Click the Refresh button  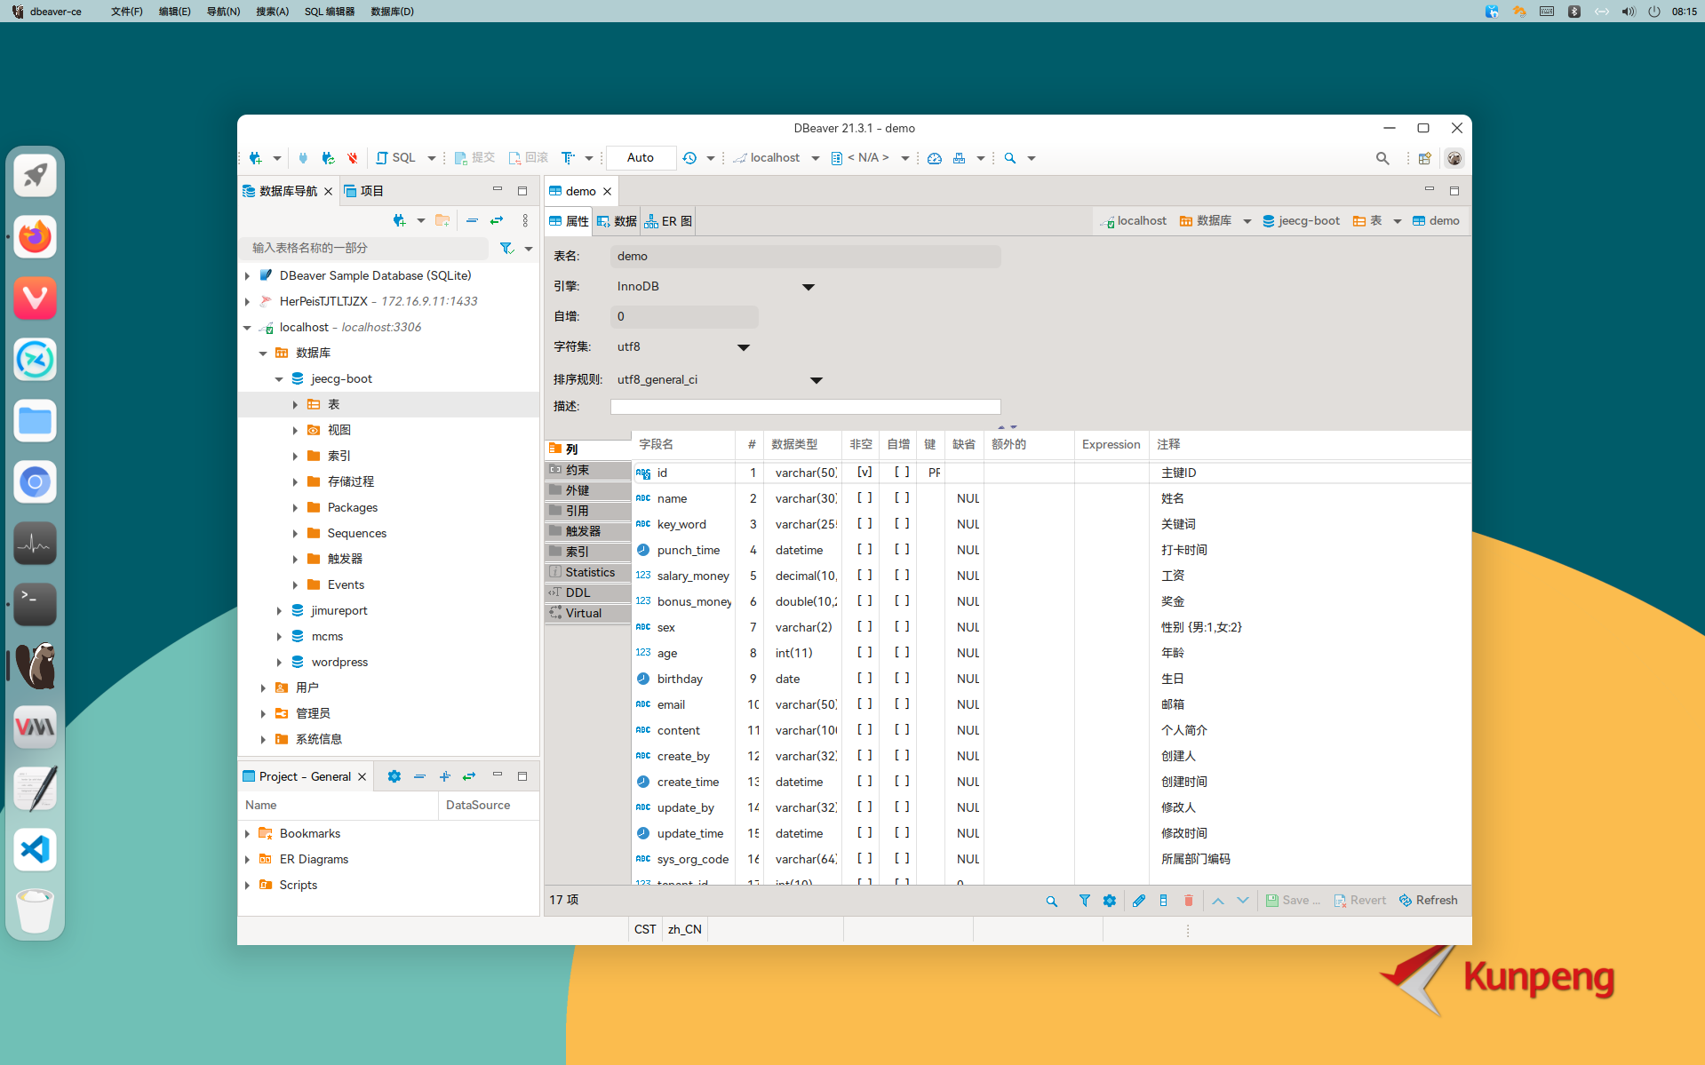point(1427,900)
